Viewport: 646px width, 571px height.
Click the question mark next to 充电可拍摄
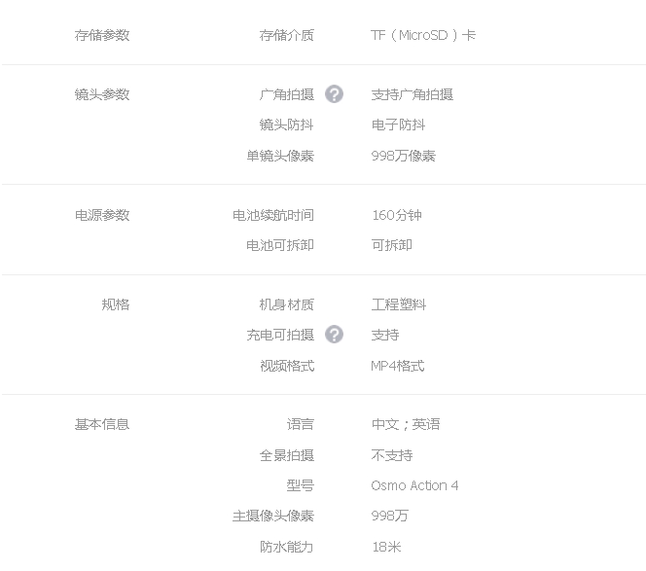tap(334, 334)
